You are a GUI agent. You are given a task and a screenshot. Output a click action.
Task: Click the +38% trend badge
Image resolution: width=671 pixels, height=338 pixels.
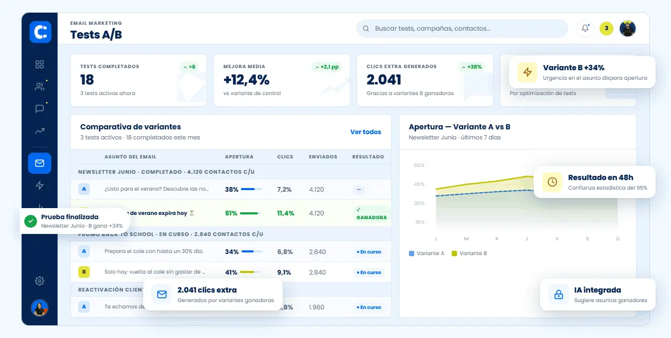[472, 67]
